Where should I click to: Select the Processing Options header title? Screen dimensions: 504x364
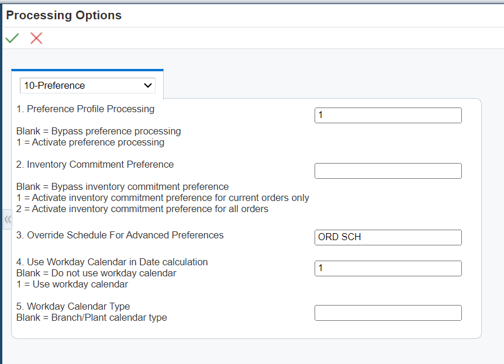(x=64, y=15)
